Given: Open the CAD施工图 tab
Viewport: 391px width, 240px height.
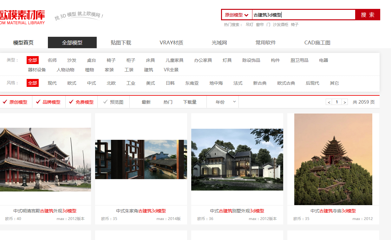Looking at the screenshot, I should point(317,42).
